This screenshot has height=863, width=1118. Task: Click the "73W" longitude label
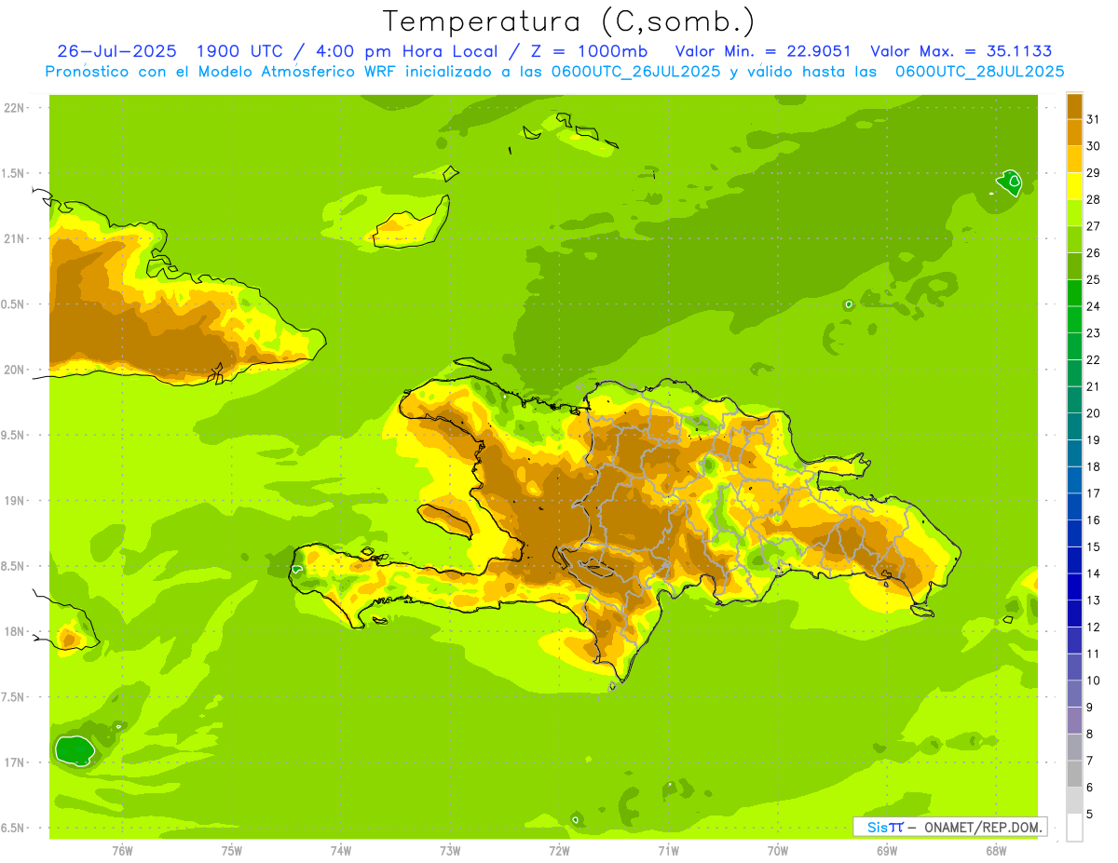(450, 851)
